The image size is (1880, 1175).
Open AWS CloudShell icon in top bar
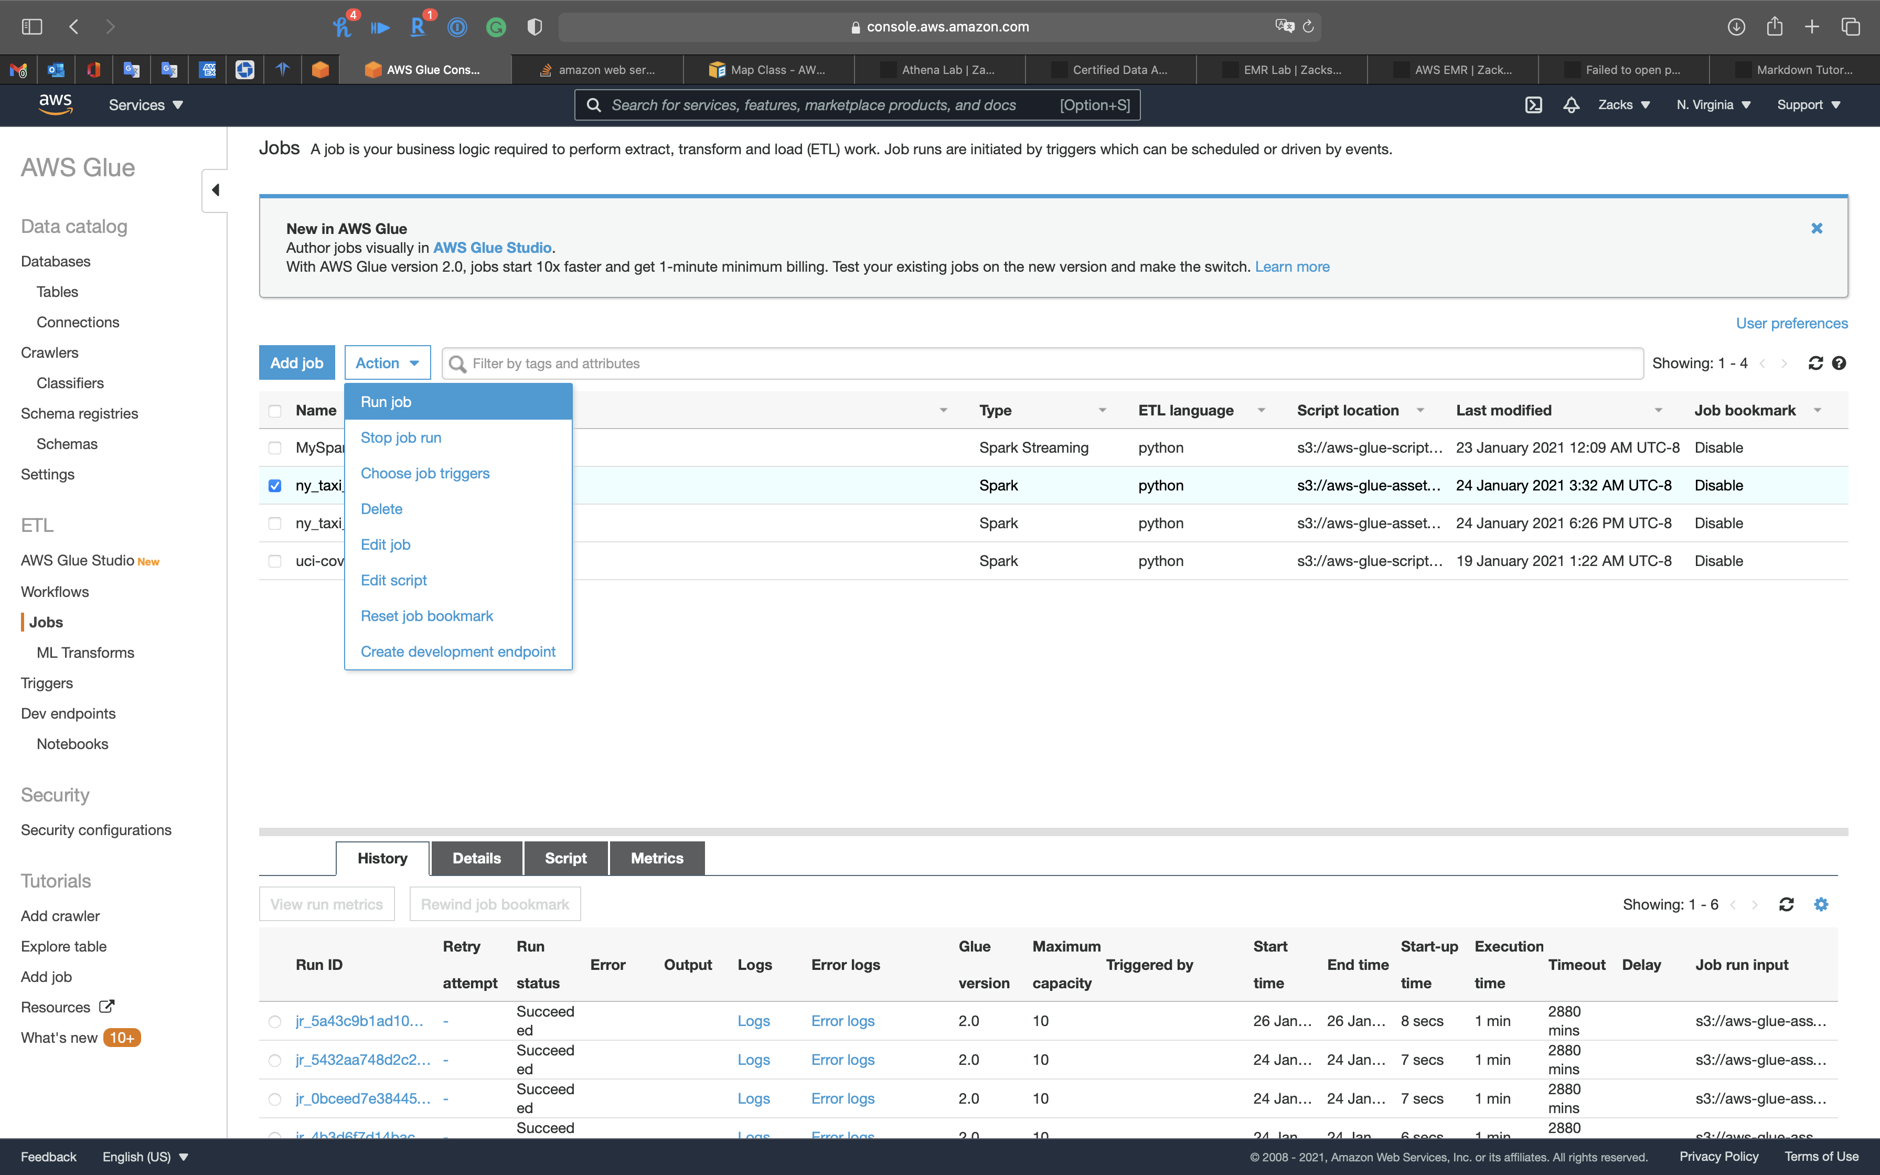point(1533,105)
